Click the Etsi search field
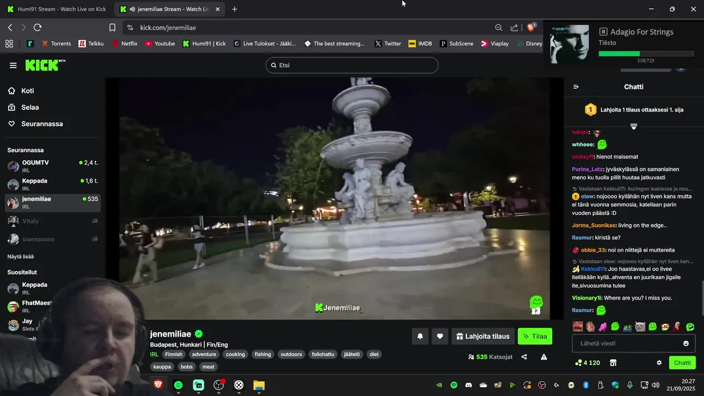Viewport: 704px width, 396px height. 352,65
